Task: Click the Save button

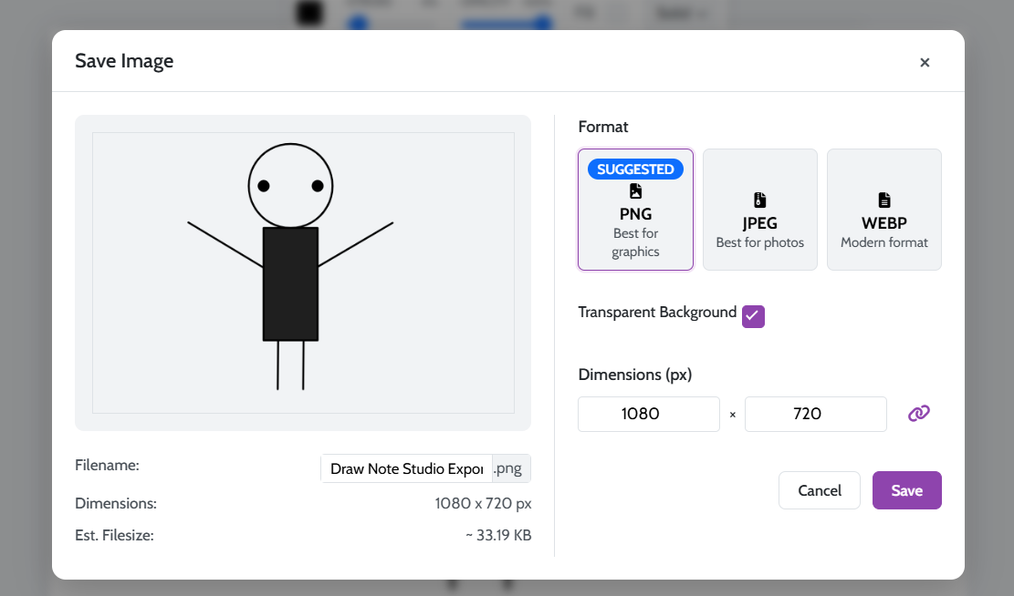Action: 906,489
